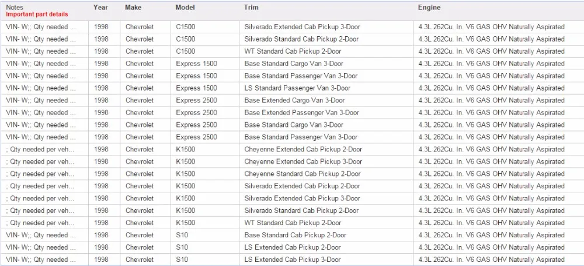
Task: Click the Trim column header
Action: pos(251,8)
